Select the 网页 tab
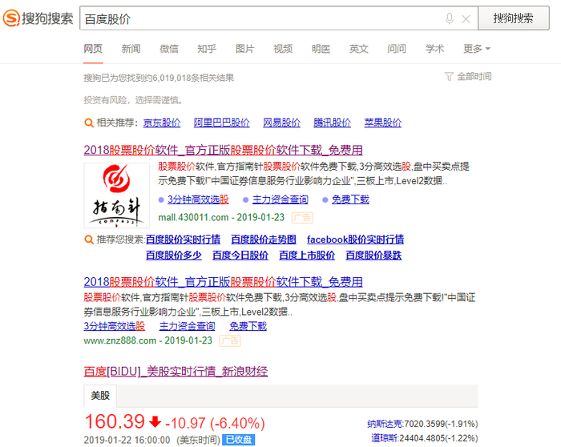The width and height of the screenshot is (561, 447). (x=93, y=49)
